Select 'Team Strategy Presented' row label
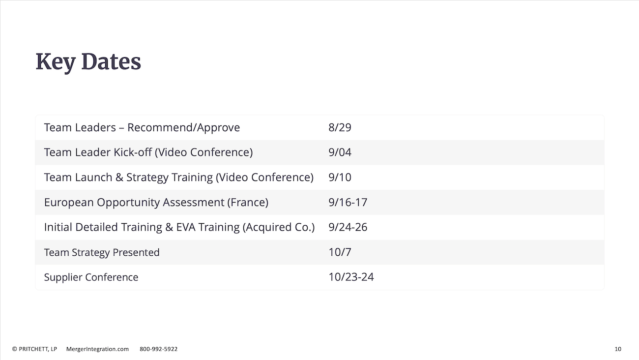 102,252
